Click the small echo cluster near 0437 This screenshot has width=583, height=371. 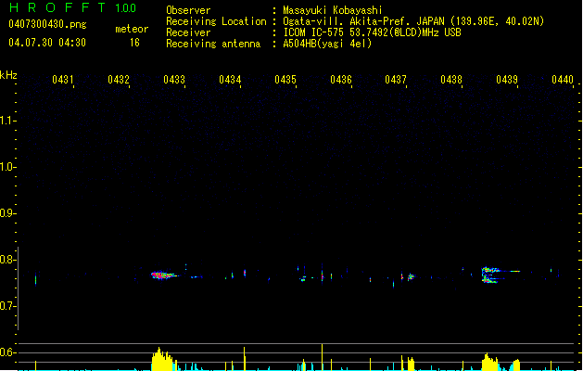click(410, 276)
